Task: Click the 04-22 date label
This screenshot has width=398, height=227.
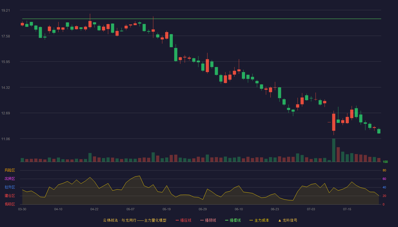Action: tap(94, 209)
